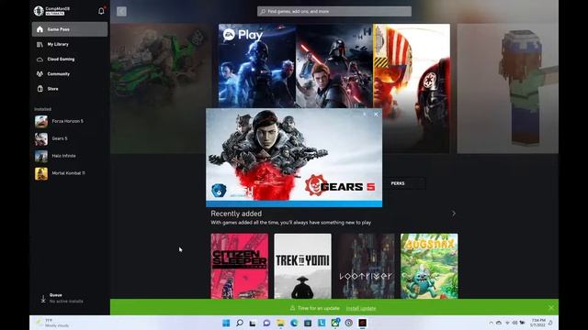Image resolution: width=588 pixels, height=330 pixels.
Task: Click the Queue download arrow icon
Action: coord(43,299)
